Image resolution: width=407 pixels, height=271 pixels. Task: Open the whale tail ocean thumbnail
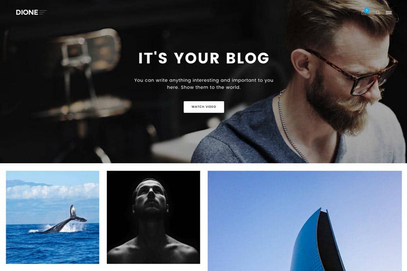click(53, 217)
